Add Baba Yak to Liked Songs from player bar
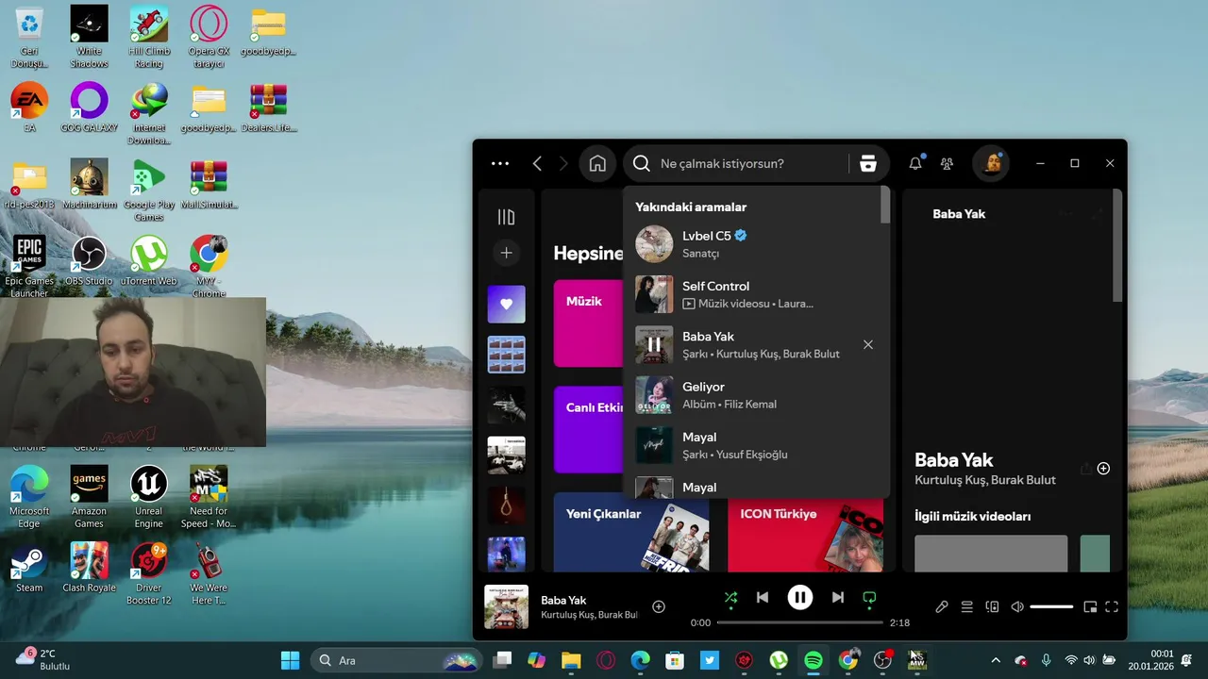This screenshot has width=1208, height=679. [x=659, y=606]
